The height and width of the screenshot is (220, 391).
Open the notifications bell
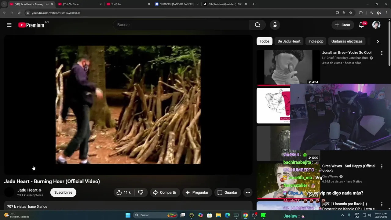pyautogui.click(x=362, y=25)
